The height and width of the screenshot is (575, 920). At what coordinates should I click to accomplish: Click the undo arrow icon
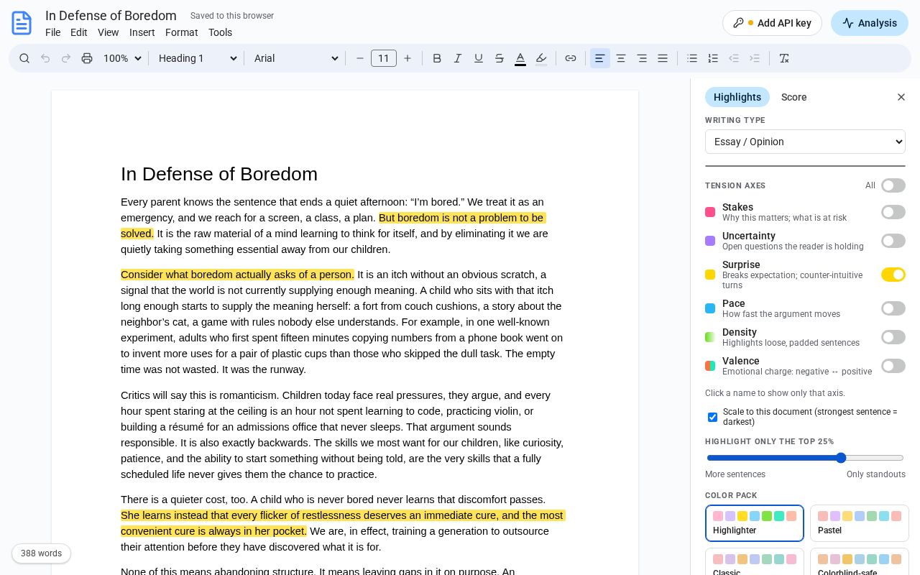click(45, 58)
